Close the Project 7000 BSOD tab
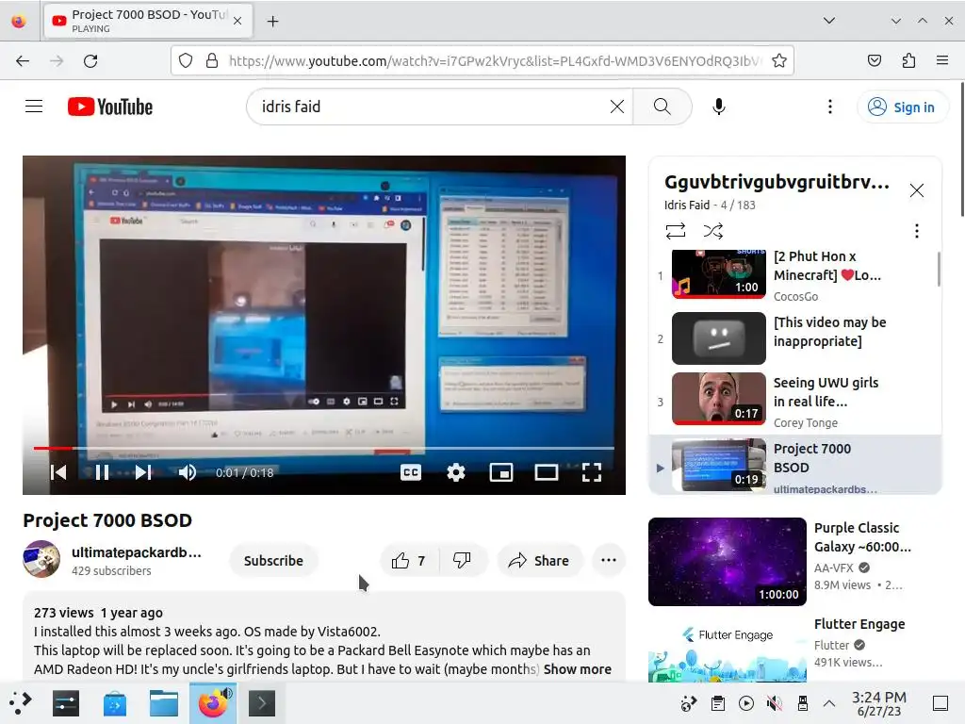This screenshot has height=724, width=965. tap(237, 21)
